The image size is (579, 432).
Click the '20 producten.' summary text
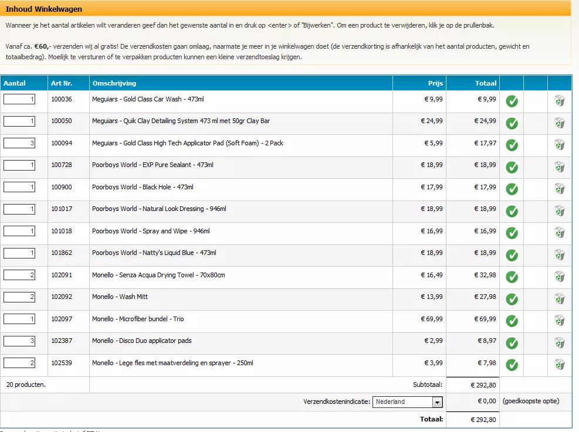point(26,385)
